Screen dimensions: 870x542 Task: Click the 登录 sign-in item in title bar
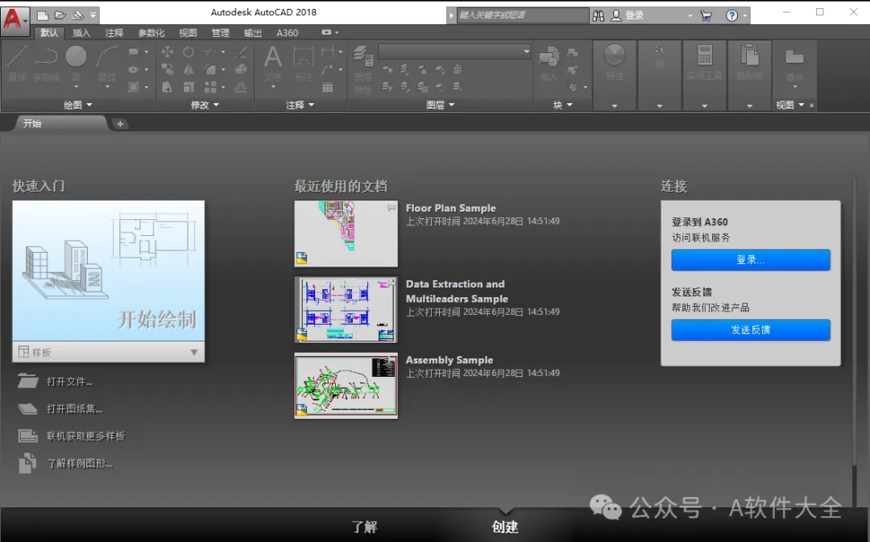(628, 15)
